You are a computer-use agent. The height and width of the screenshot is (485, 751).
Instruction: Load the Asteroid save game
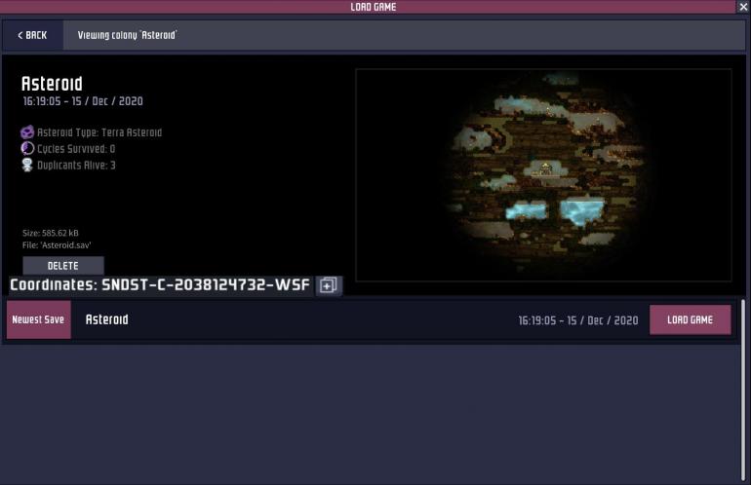(x=691, y=319)
